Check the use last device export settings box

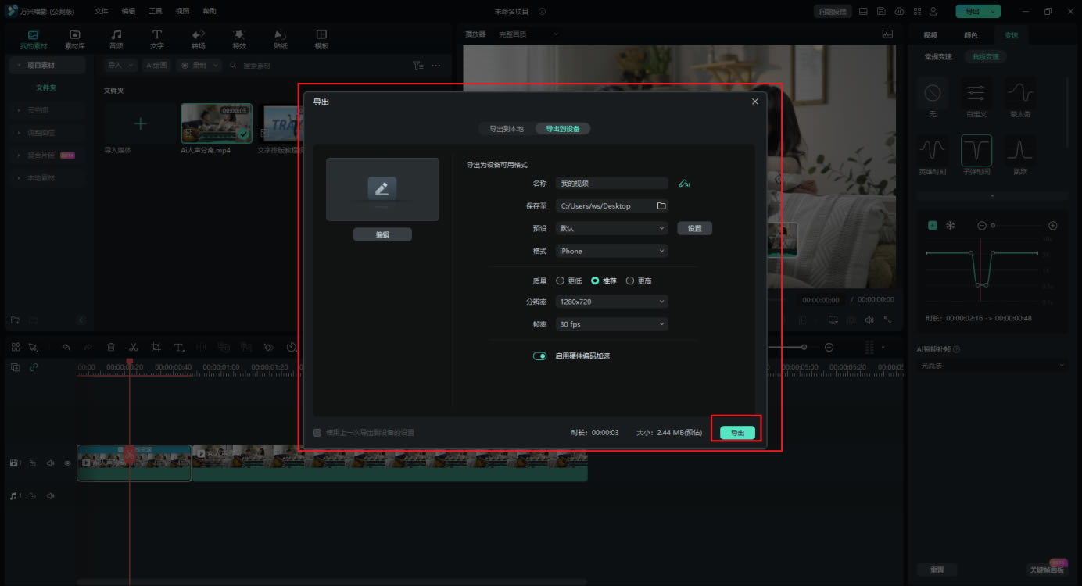[317, 432]
